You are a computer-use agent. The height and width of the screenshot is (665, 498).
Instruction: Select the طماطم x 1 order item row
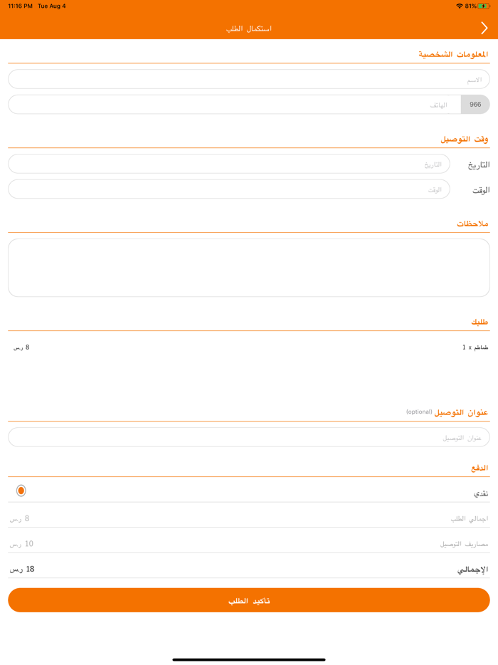(x=249, y=347)
